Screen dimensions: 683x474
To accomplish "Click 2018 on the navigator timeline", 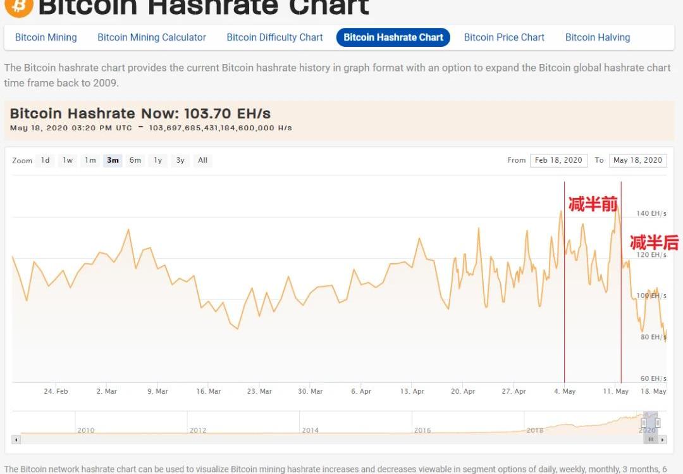I will [535, 430].
